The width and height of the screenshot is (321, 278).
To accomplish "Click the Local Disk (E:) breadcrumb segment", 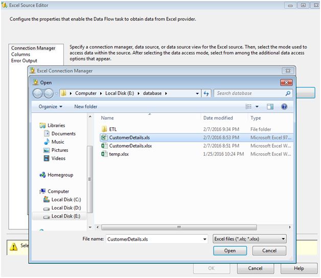I will [x=120, y=94].
